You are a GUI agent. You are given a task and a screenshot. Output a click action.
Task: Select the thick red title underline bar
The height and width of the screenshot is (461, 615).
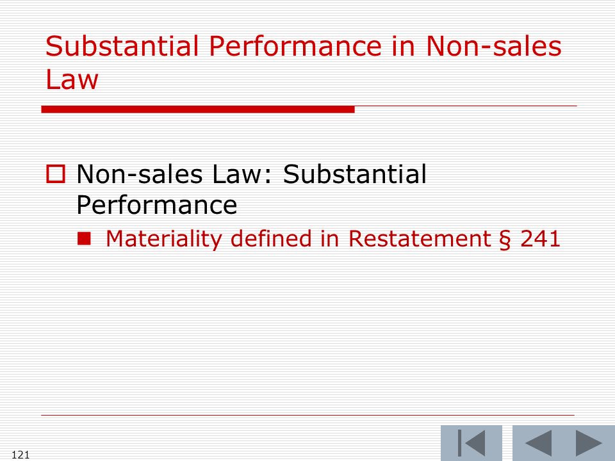[198, 109]
